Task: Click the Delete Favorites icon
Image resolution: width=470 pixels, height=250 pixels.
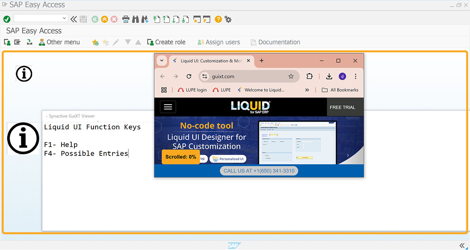Action: [105, 42]
